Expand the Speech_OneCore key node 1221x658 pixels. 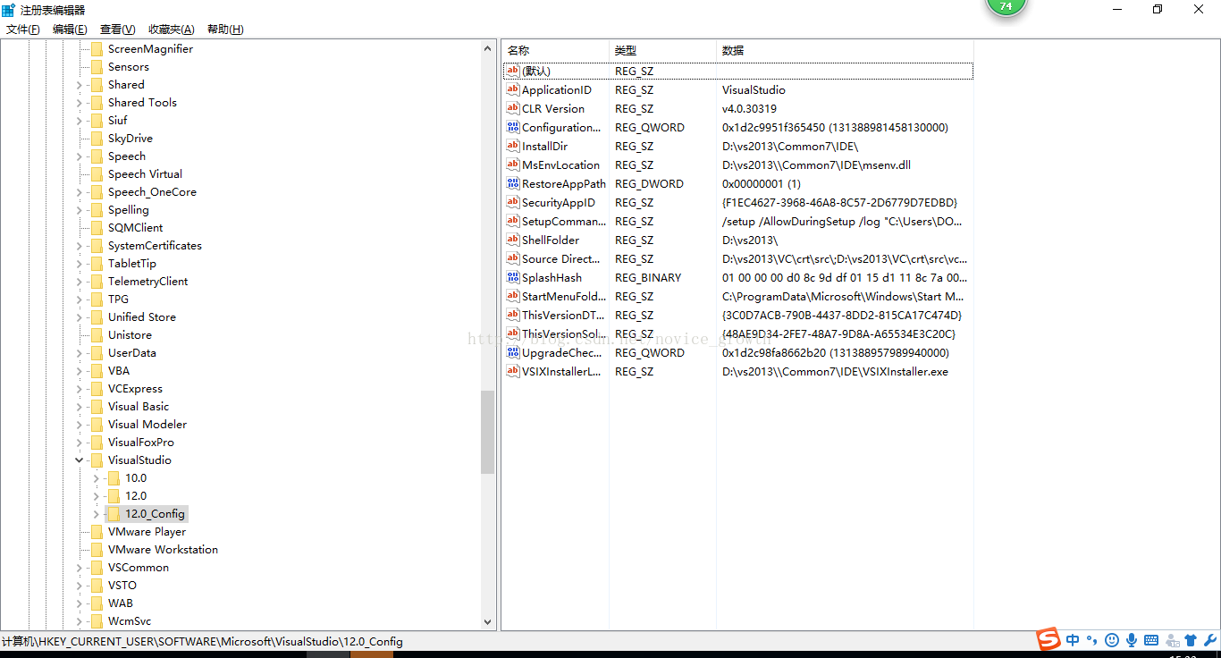79,192
